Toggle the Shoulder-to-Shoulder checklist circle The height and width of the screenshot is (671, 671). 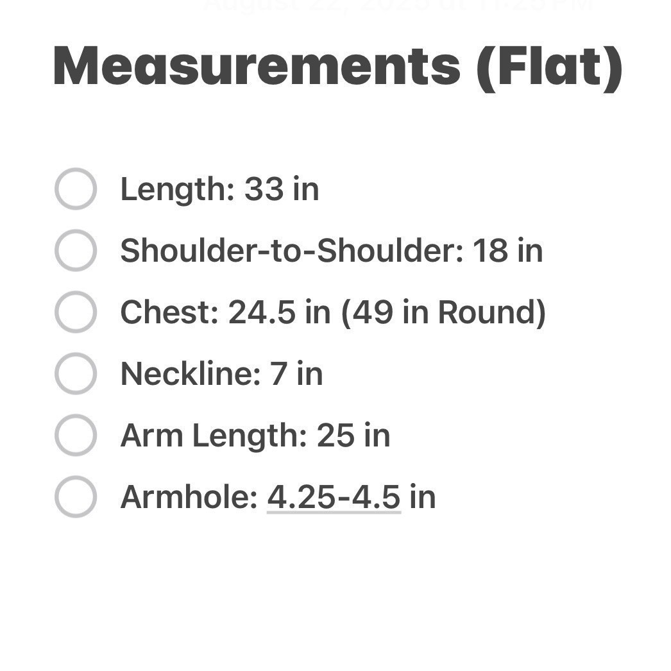tap(75, 251)
